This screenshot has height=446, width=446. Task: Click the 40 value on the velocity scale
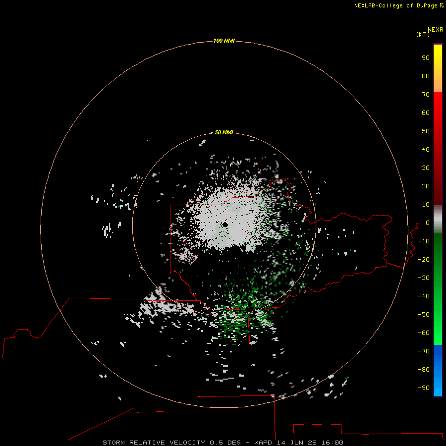[x=426, y=150]
